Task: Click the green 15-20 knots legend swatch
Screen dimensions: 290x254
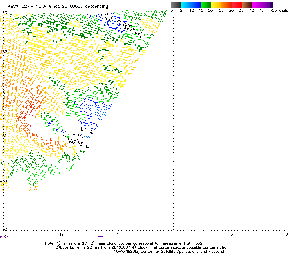Action: (x=206, y=5)
